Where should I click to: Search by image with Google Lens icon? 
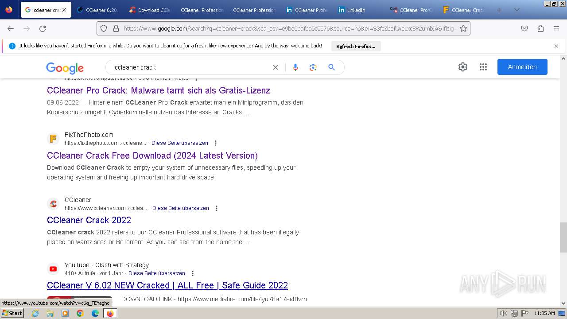[313, 67]
